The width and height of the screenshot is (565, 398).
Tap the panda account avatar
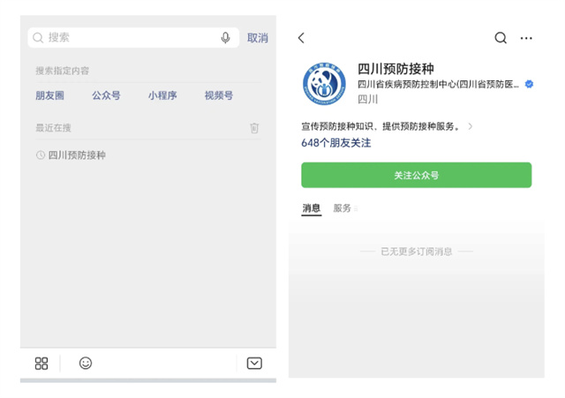click(324, 84)
